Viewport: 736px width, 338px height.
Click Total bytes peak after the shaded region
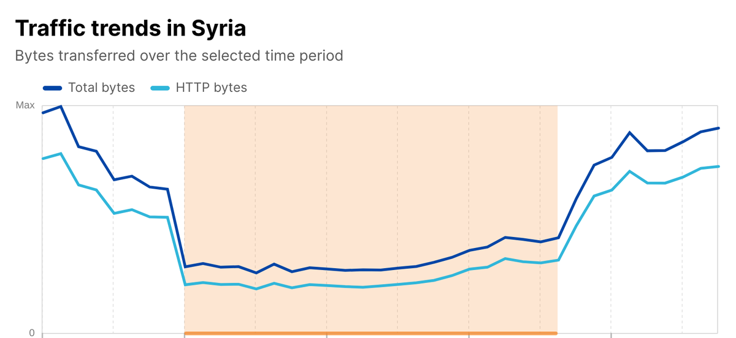click(x=630, y=132)
